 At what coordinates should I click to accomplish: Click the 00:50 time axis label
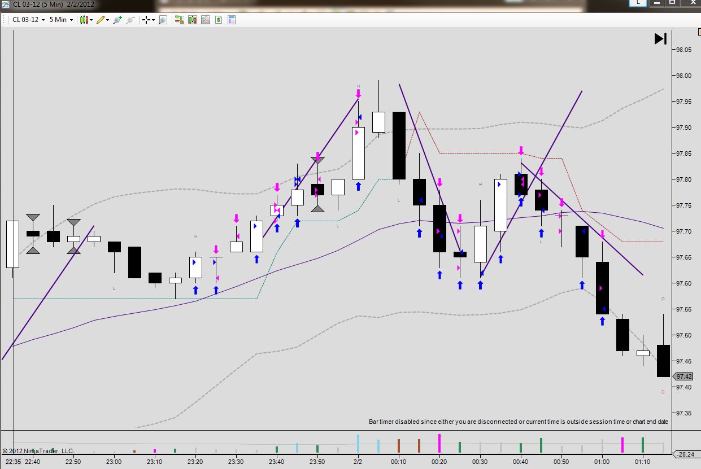tap(561, 462)
